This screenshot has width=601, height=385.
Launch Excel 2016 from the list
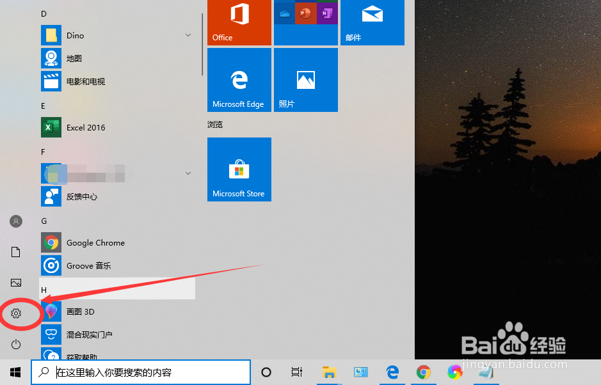117,127
